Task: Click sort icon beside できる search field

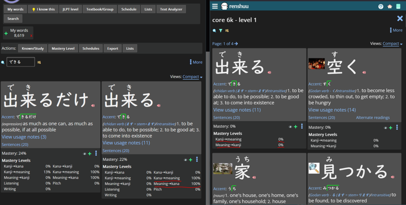Action: pos(39,62)
